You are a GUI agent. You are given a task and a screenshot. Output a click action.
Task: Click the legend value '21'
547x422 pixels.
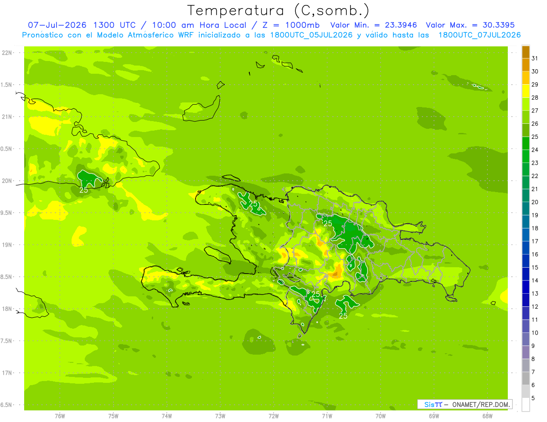click(535, 189)
